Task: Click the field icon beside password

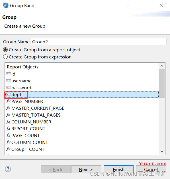Action: pyautogui.click(x=9, y=88)
